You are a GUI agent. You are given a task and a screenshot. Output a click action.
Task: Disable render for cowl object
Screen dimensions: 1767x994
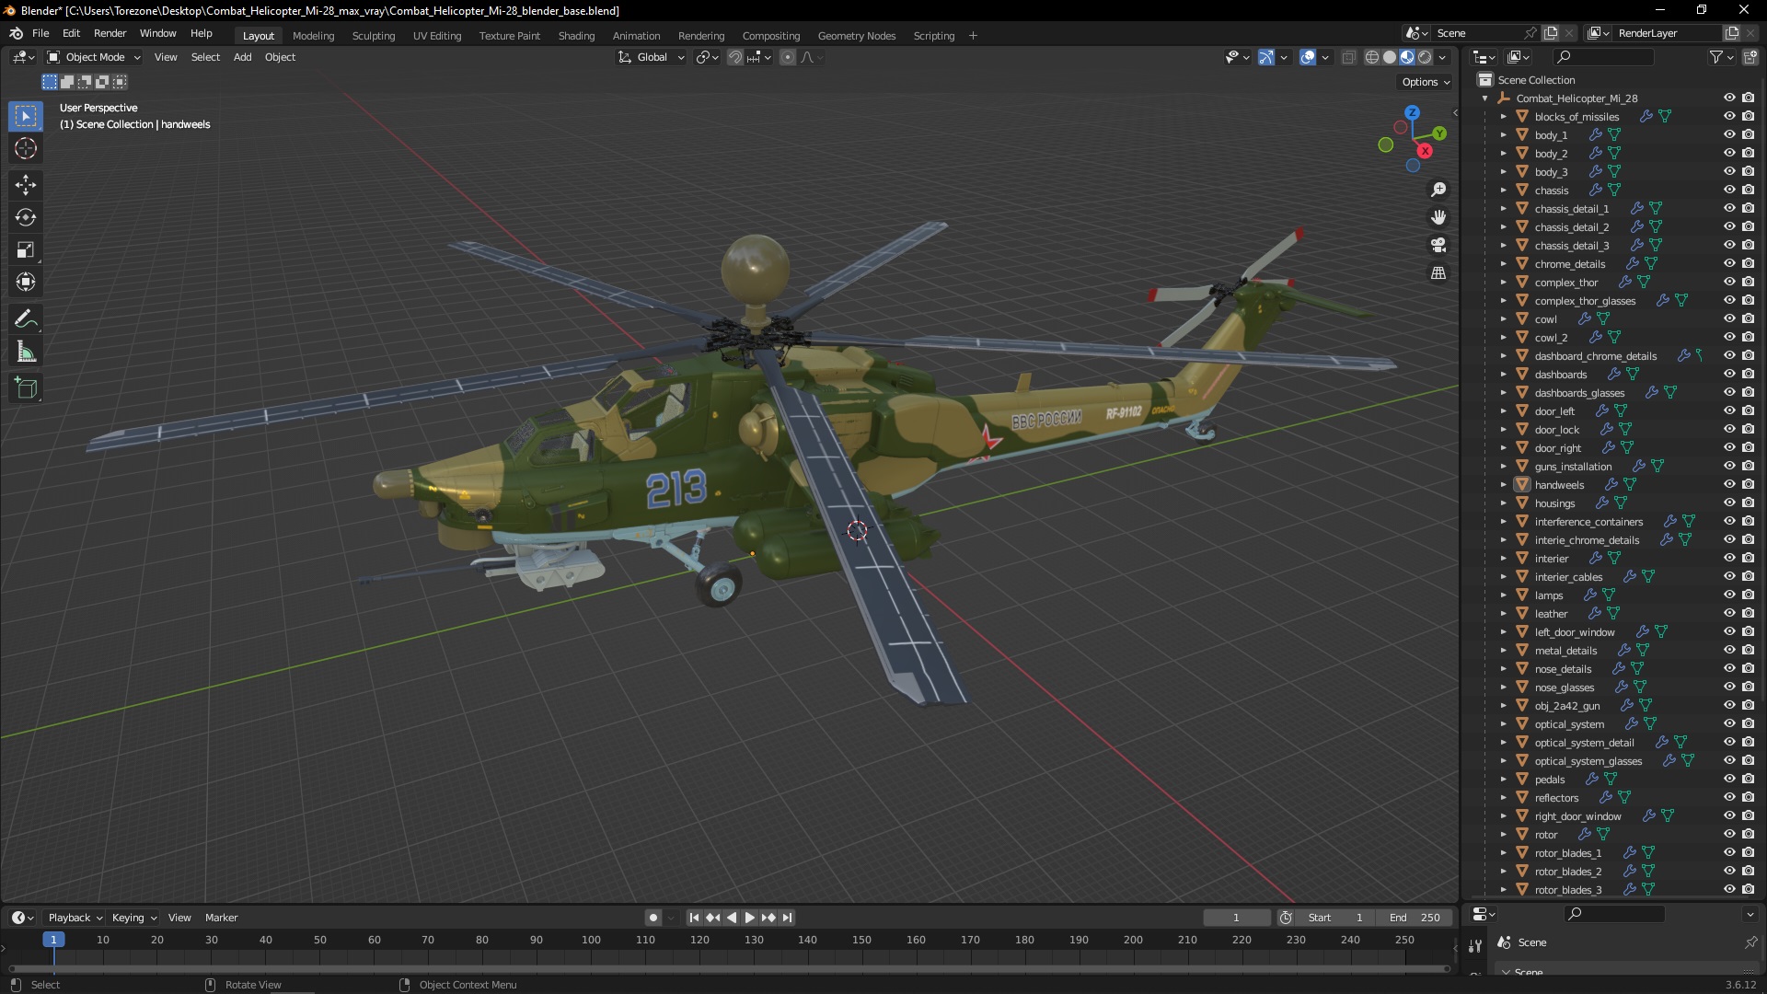(x=1748, y=318)
